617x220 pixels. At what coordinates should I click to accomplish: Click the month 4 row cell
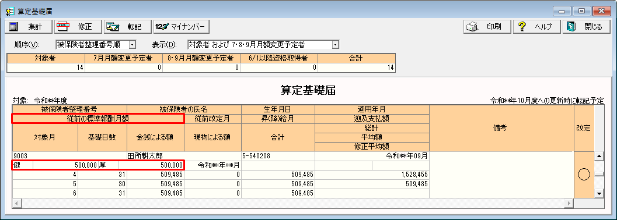(x=45, y=175)
